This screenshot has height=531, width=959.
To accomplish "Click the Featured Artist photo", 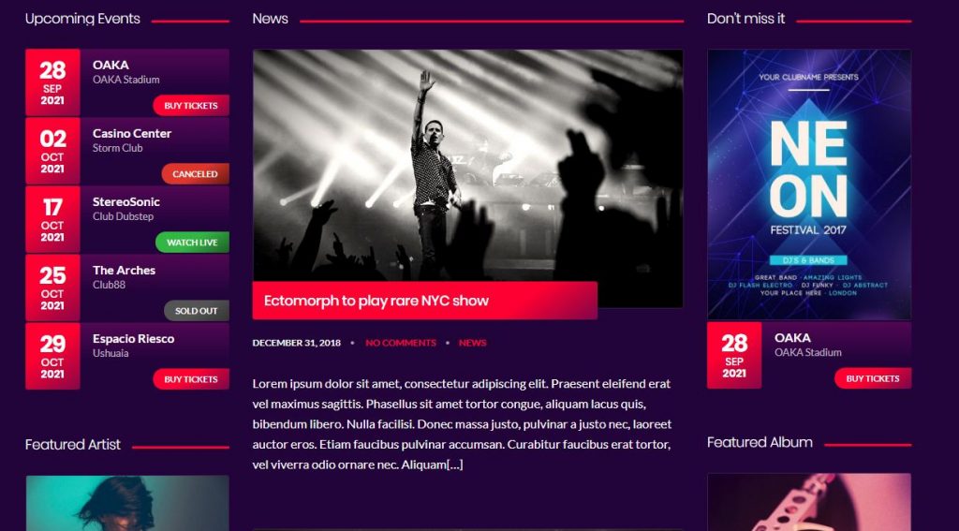I will pos(127,503).
